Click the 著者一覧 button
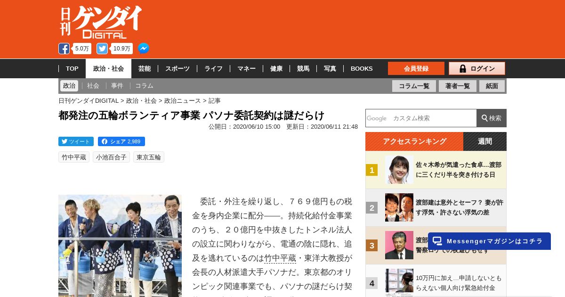This screenshot has width=565, height=297. [458, 86]
